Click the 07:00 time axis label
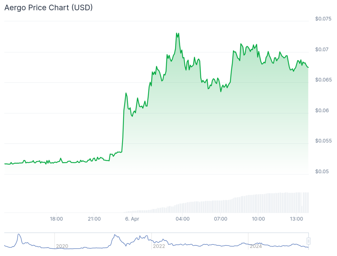This screenshot has width=337, height=256. coord(220,219)
